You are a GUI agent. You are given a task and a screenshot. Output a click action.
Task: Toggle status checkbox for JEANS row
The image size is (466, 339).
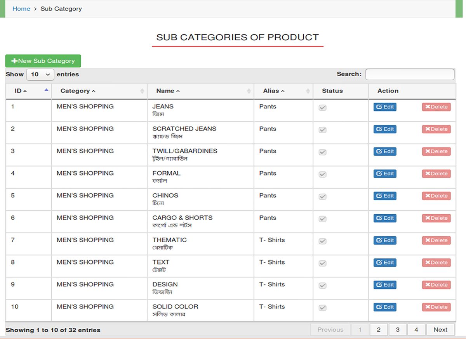point(322,108)
